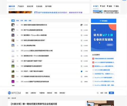Filter forum posts by 分享
Image resolution: width=127 pixels, height=106 pixels.
pos(22,21)
